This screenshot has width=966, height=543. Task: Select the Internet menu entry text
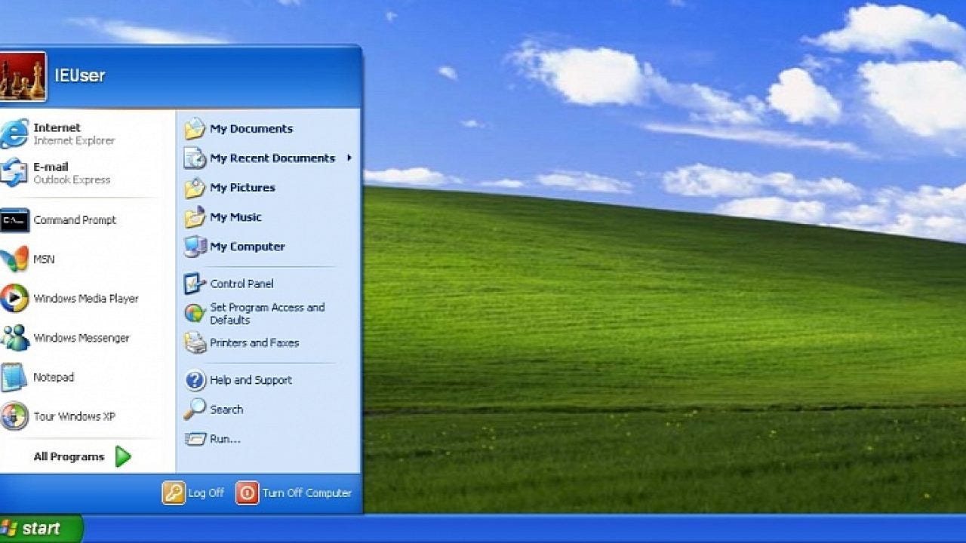57,127
